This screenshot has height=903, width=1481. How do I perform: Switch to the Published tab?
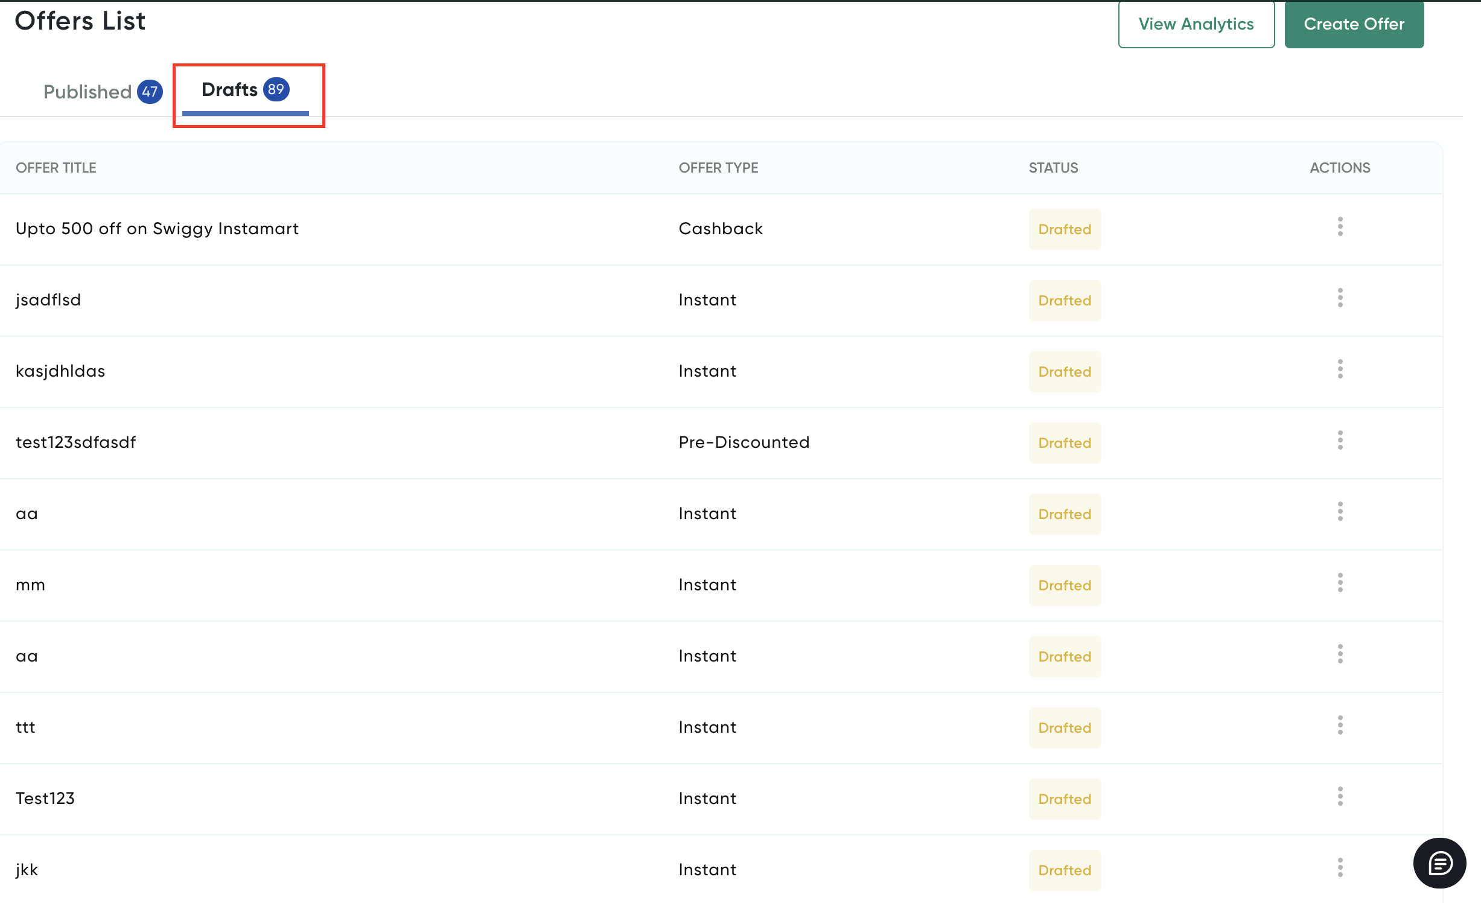103,92
